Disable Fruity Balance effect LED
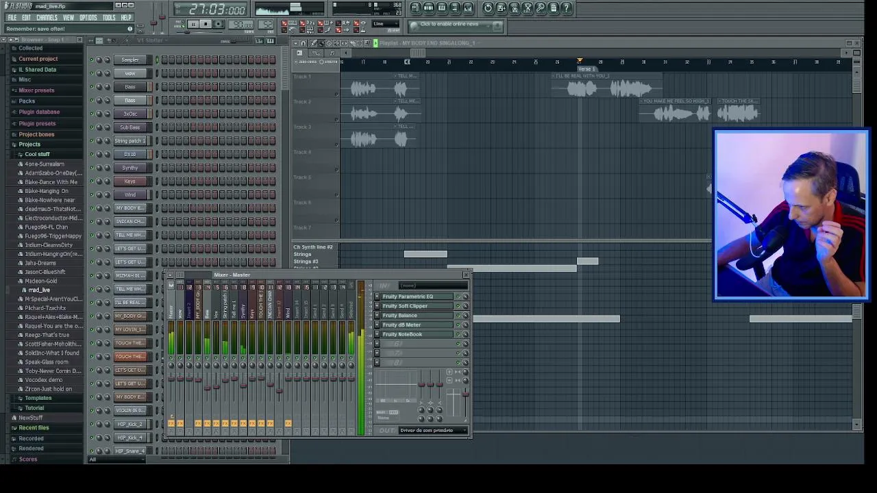 coord(458,315)
